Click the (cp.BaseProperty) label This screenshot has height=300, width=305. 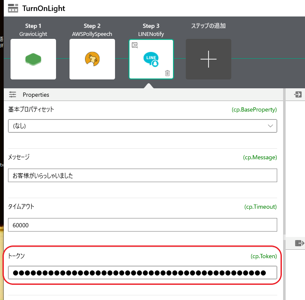pos(254,109)
